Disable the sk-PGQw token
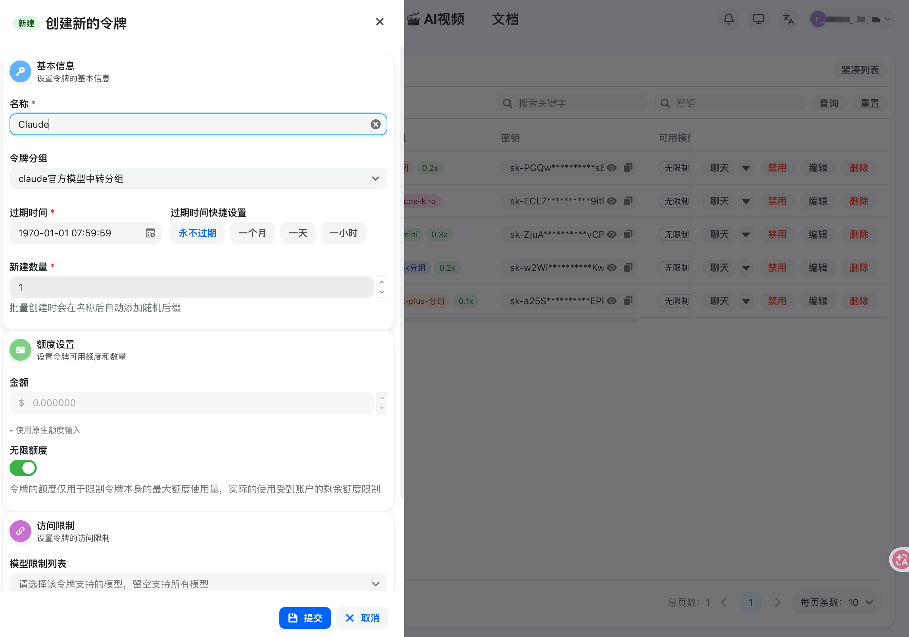 pyautogui.click(x=777, y=168)
